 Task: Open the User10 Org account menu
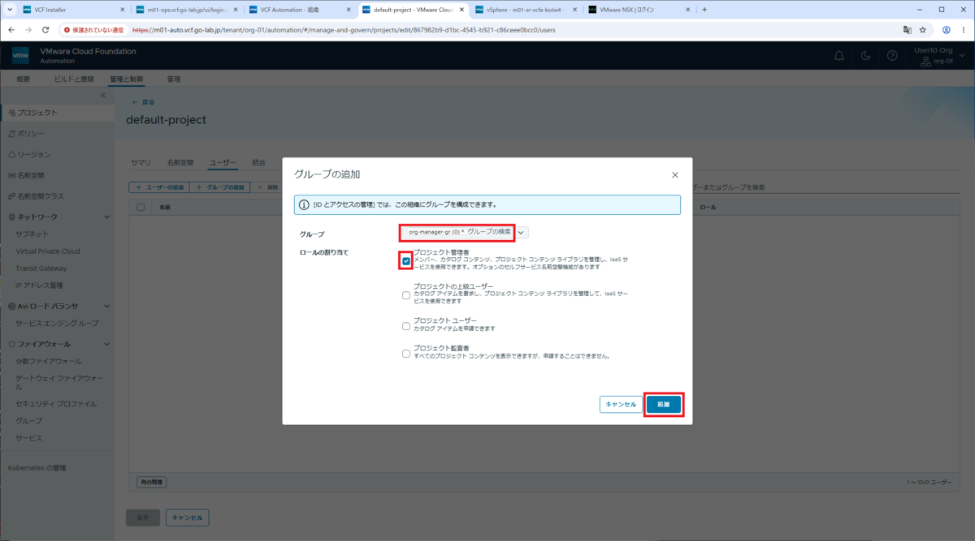coord(938,56)
